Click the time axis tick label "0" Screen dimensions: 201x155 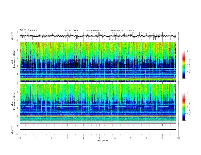20,138
